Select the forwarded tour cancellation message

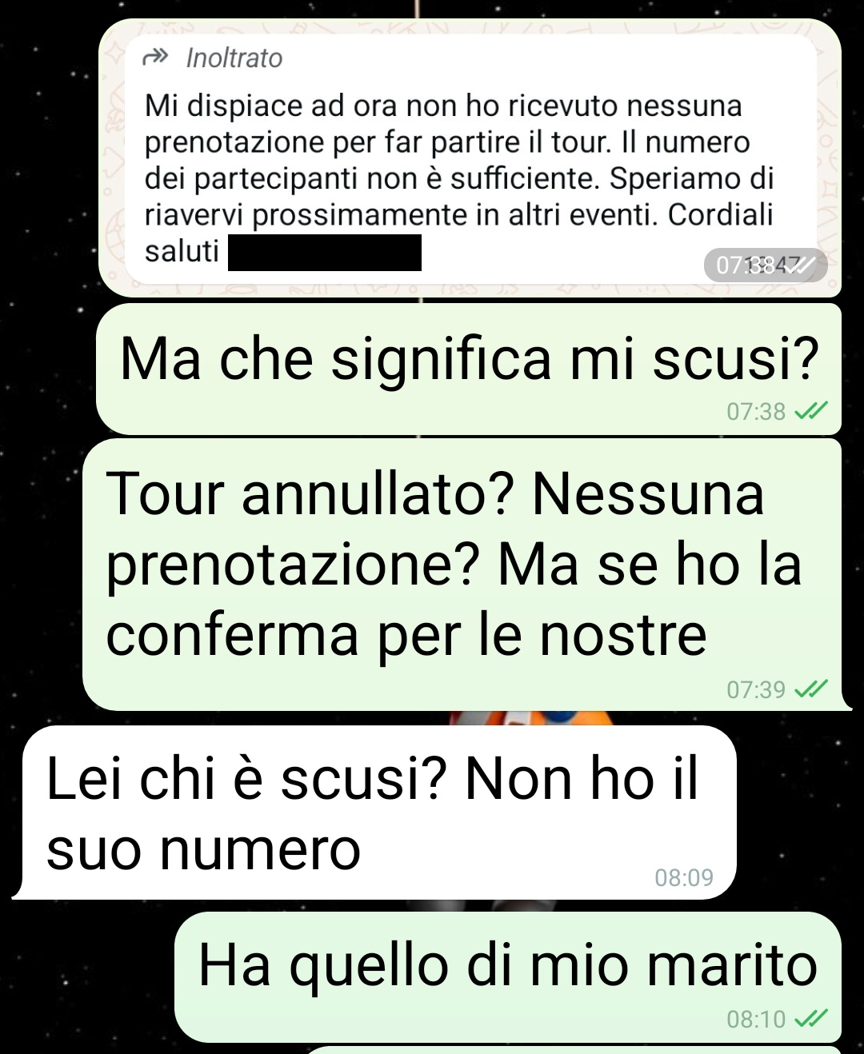click(x=470, y=158)
